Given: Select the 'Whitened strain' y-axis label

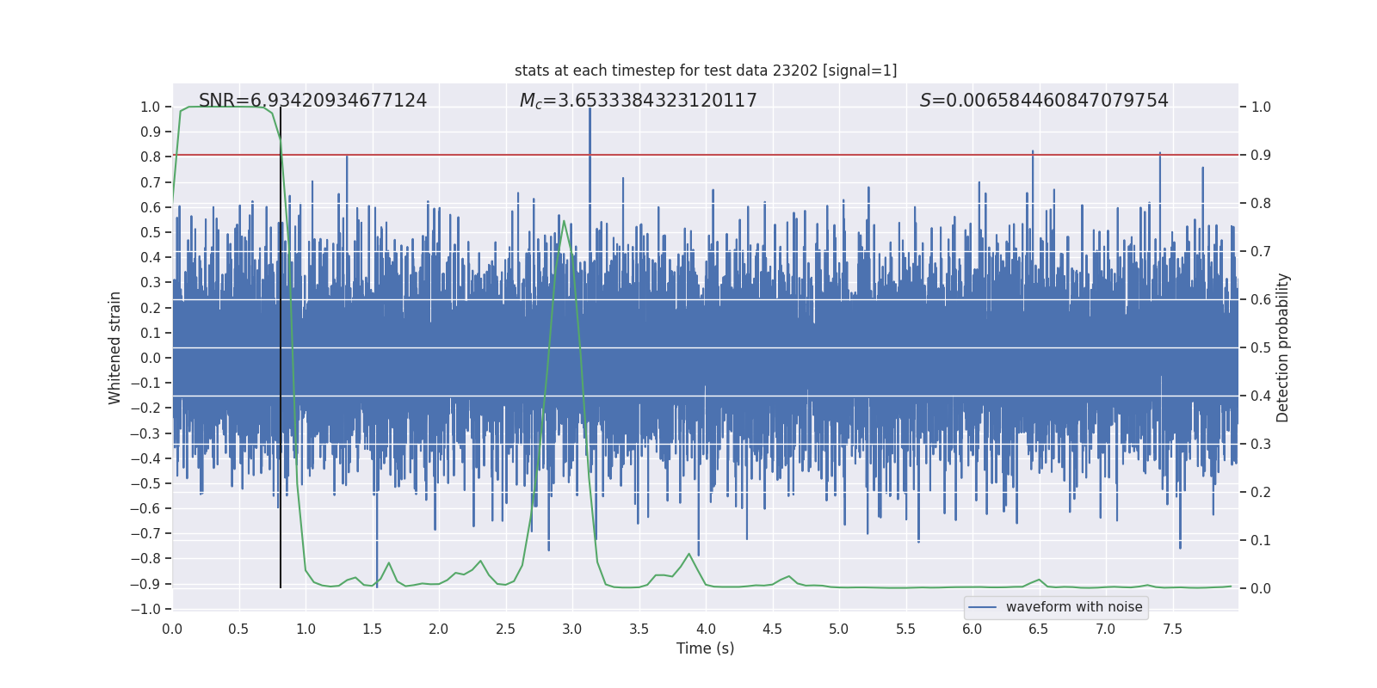Looking at the screenshot, I should pos(114,347).
